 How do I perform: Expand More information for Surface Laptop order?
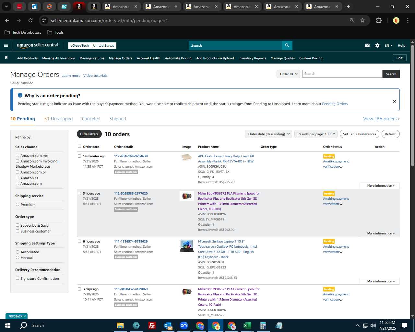pos(381,281)
